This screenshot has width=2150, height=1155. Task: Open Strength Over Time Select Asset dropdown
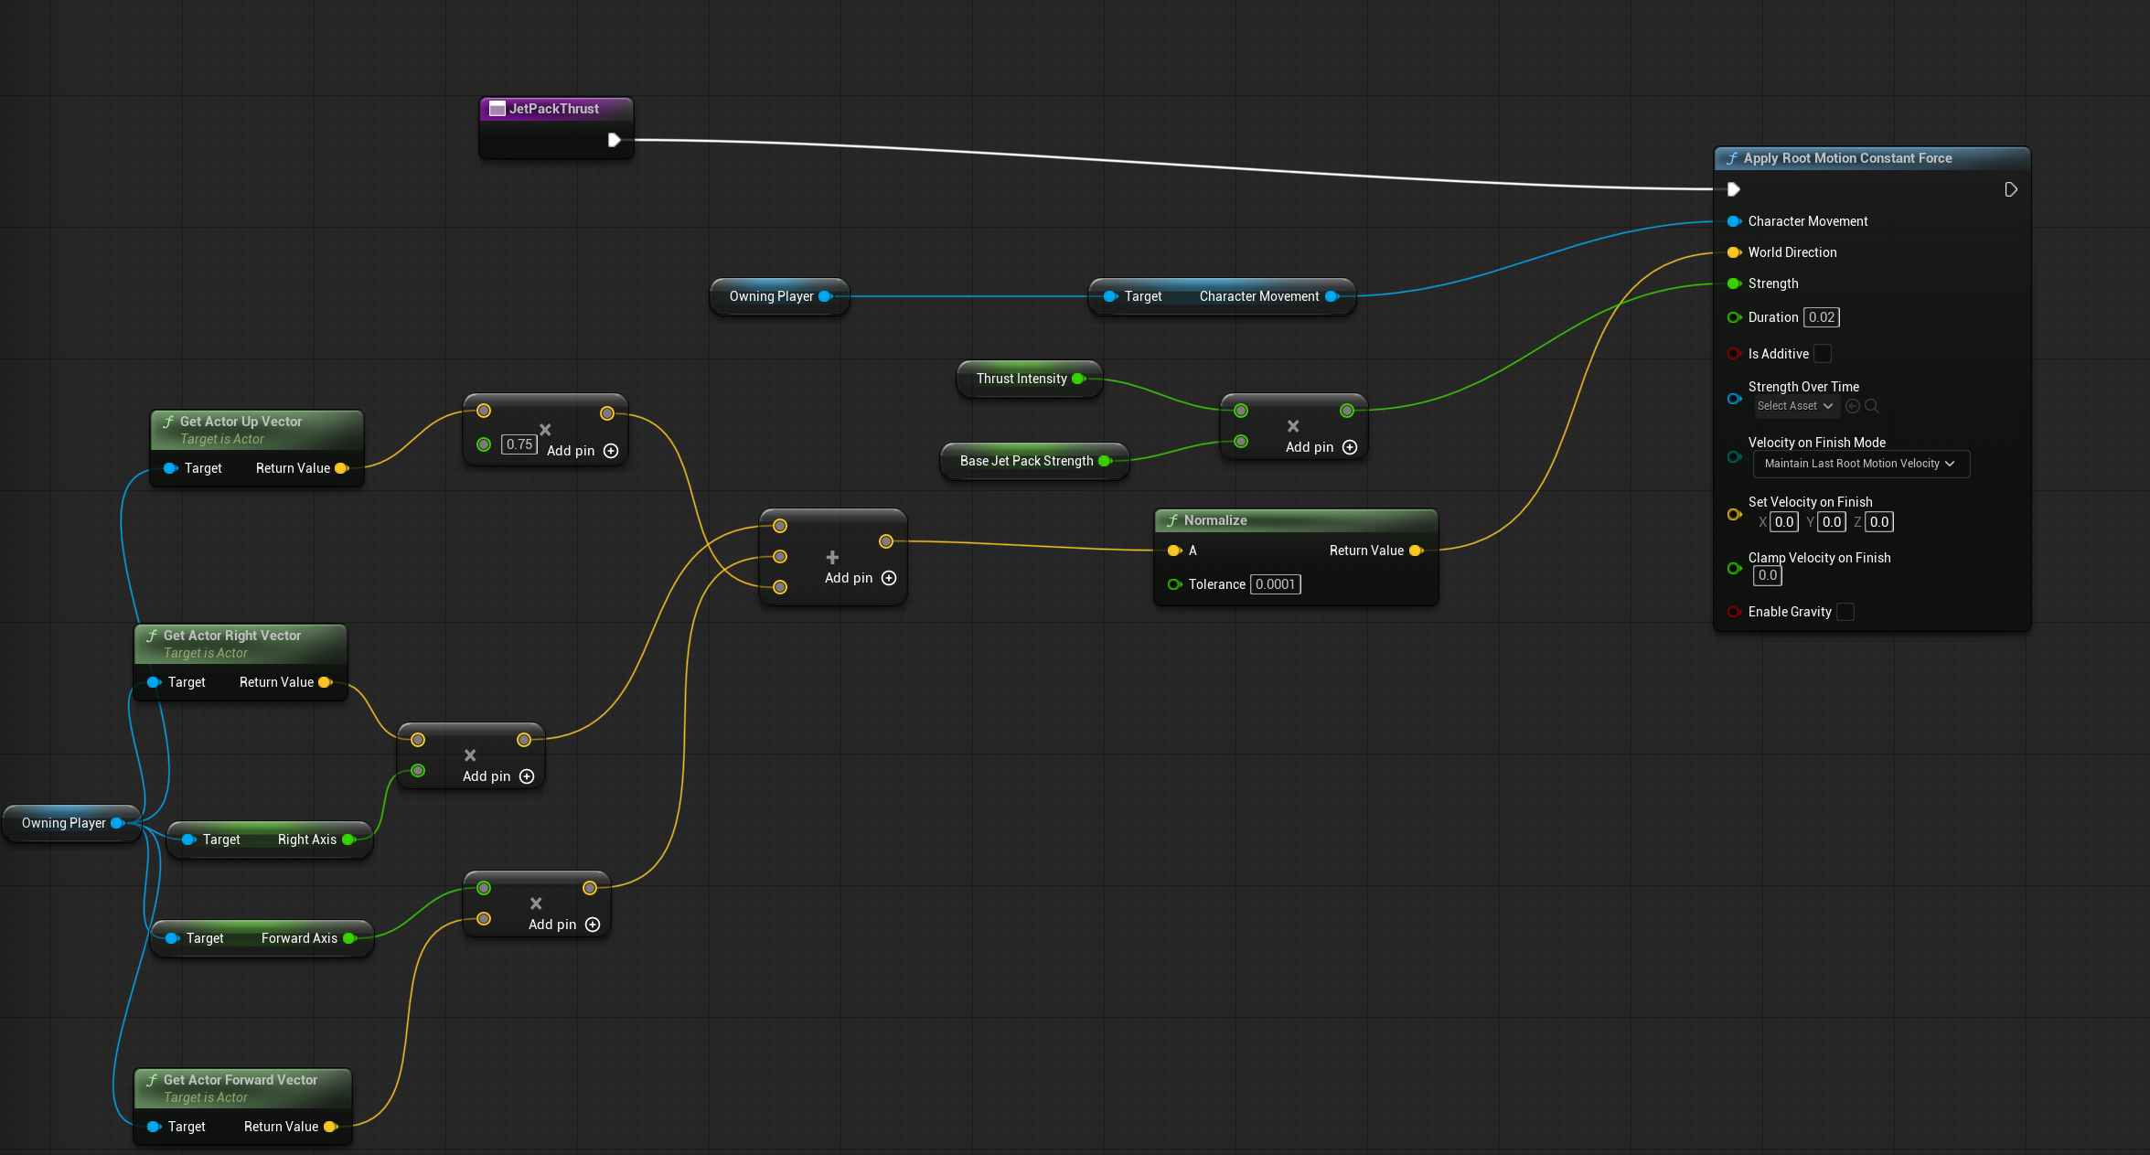pos(1794,406)
